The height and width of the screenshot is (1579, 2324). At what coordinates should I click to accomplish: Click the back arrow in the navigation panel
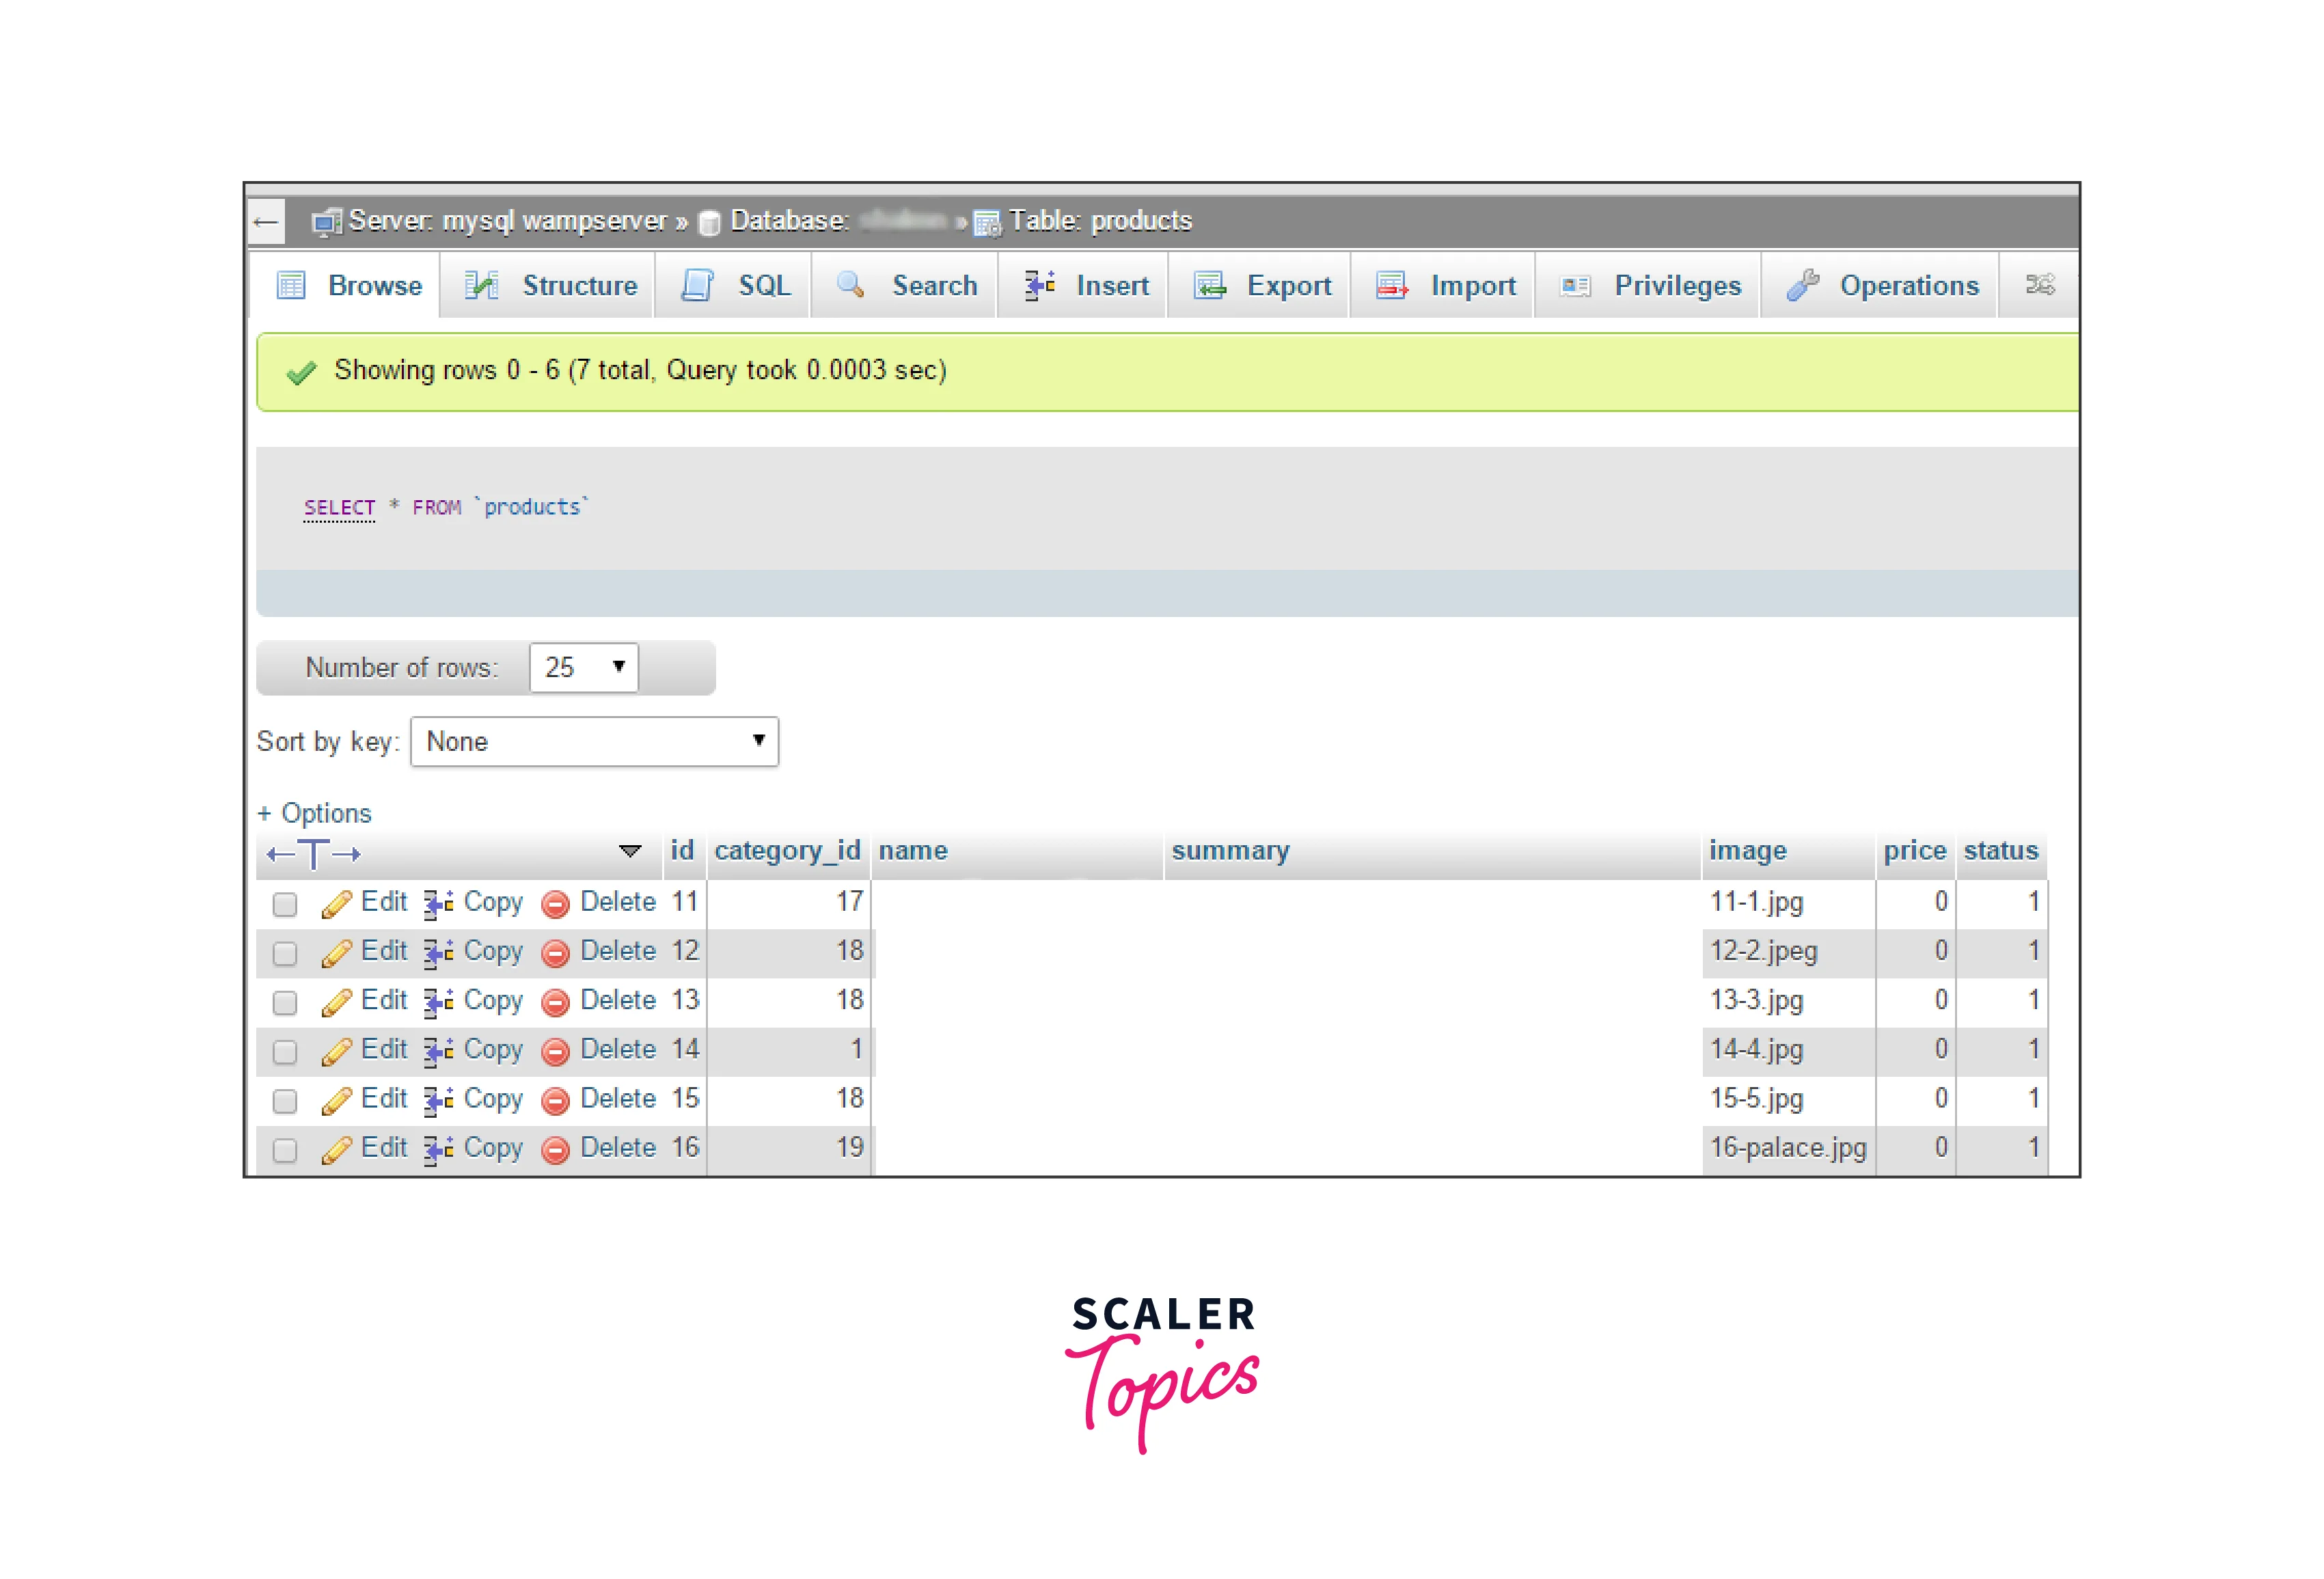(x=266, y=221)
